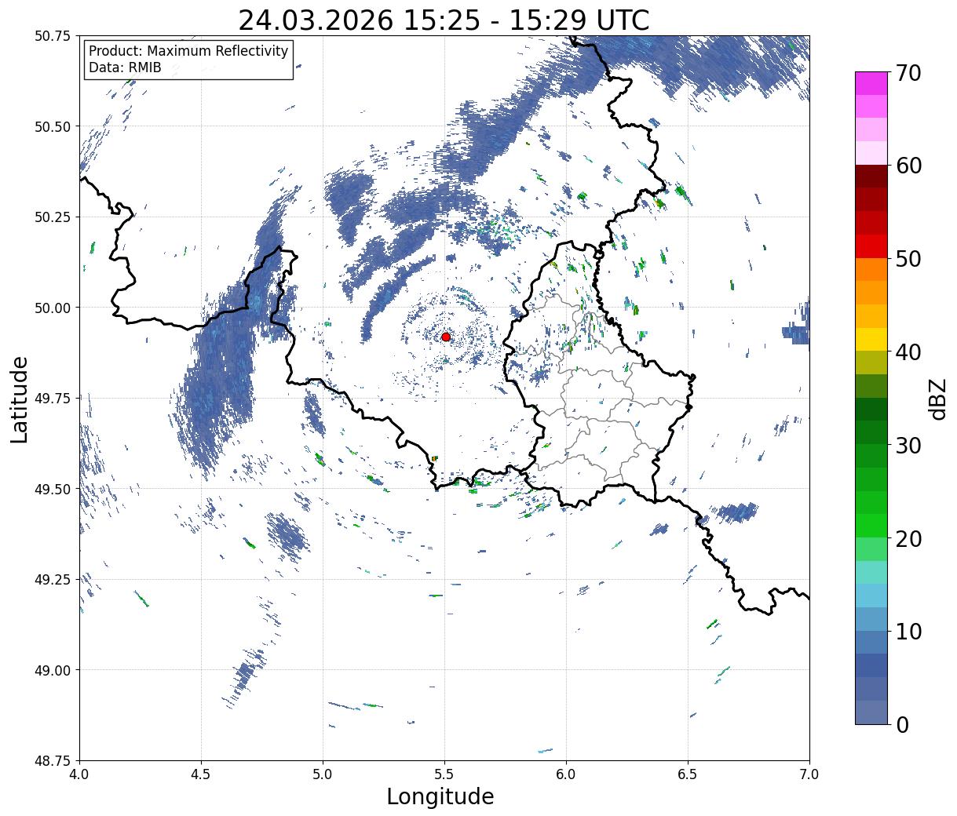Click the 48.75 latitude tick label

coord(53,760)
